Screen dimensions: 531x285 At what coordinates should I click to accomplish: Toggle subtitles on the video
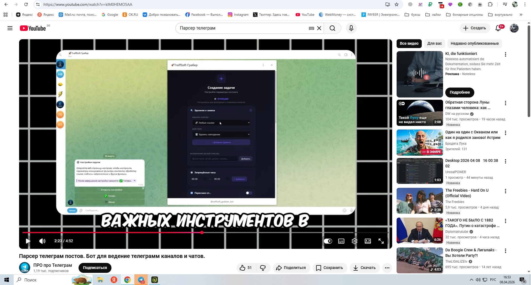pos(341,241)
